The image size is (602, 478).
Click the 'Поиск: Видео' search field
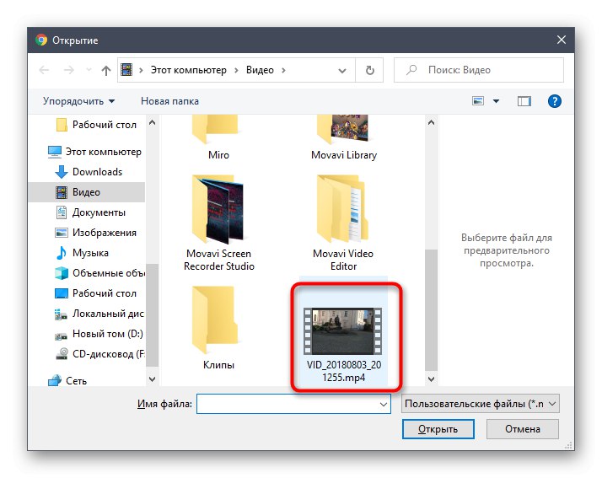click(x=479, y=70)
